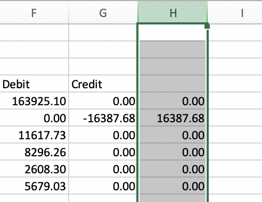Image resolution: width=262 pixels, height=202 pixels.
Task: Select the Debit cell 163925.10
Action: [34, 100]
